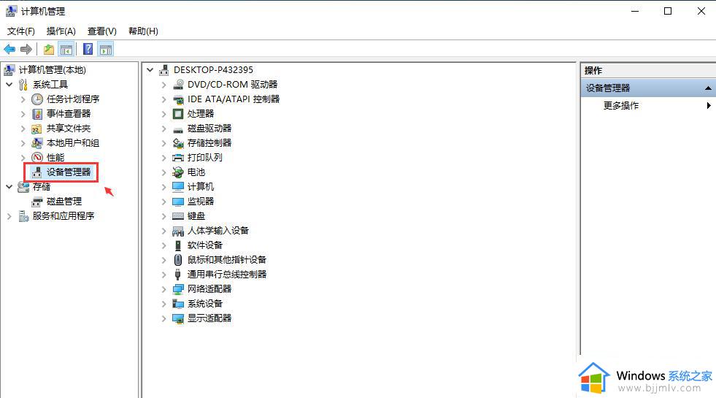This screenshot has height=398, width=716.
Task: Click the 任务计划程序 clock icon
Action: point(37,99)
